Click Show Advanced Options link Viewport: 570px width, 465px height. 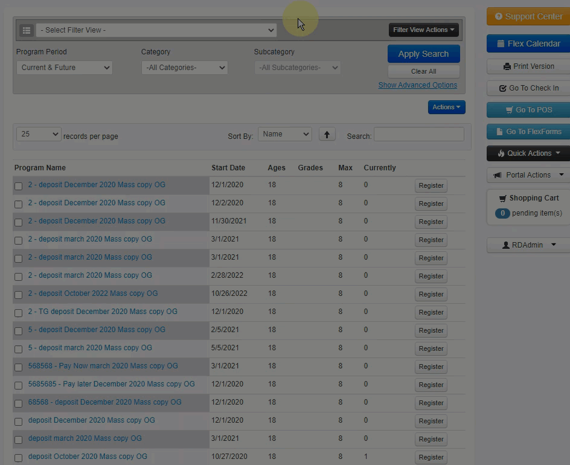coord(418,85)
